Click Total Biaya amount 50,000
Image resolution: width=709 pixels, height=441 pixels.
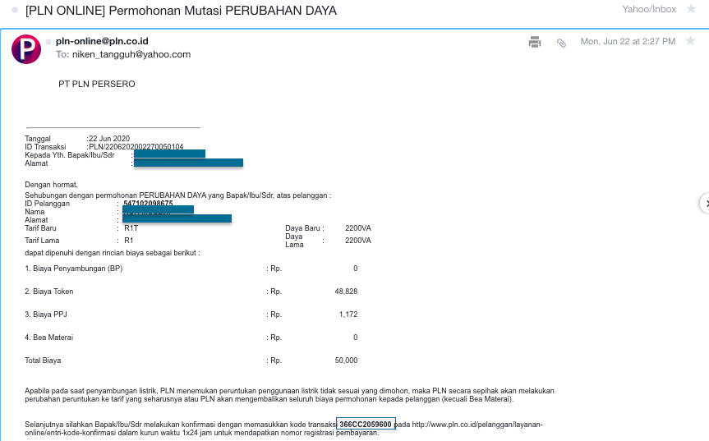point(346,361)
